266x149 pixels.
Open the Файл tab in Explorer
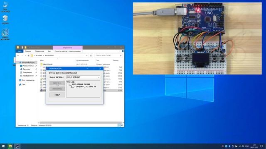20,51
